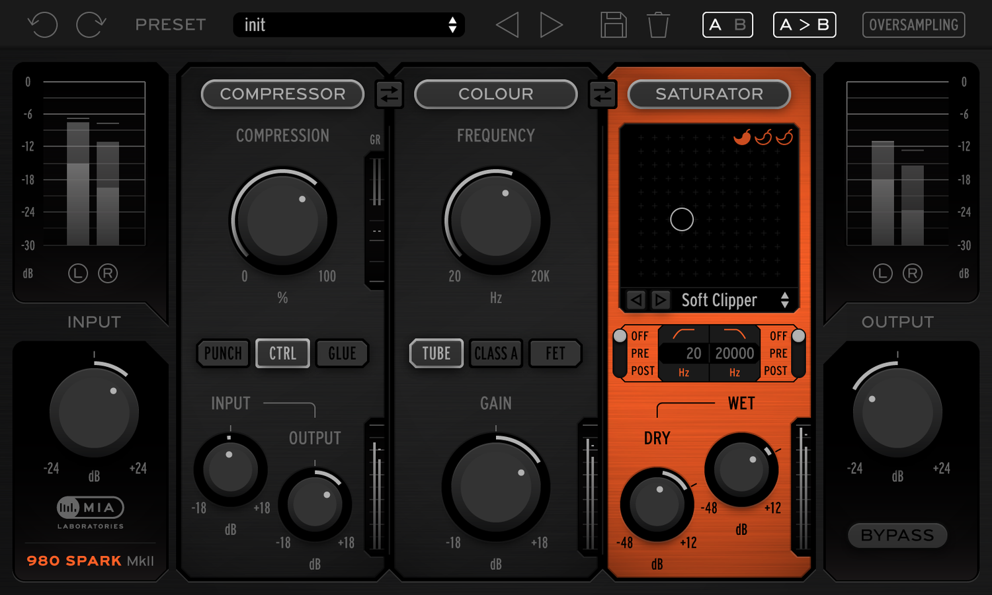Select the PUNCH compression mode
The width and height of the screenshot is (992, 595).
click(x=223, y=354)
